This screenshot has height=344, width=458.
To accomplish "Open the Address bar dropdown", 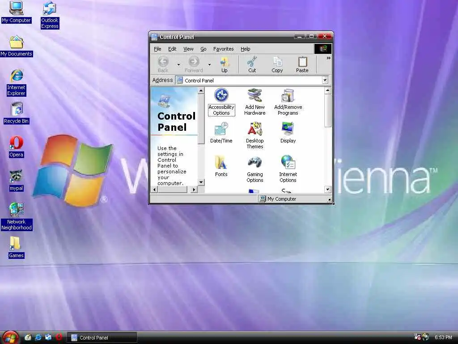I will [325, 80].
